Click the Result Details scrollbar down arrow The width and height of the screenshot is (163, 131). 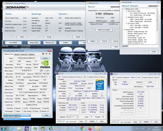point(157,43)
